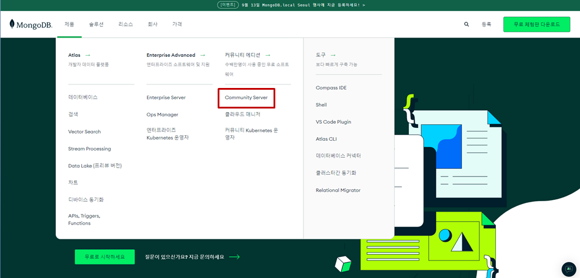This screenshot has height=278, width=580.
Task: Open the 가격 menu item
Action: 177,24
